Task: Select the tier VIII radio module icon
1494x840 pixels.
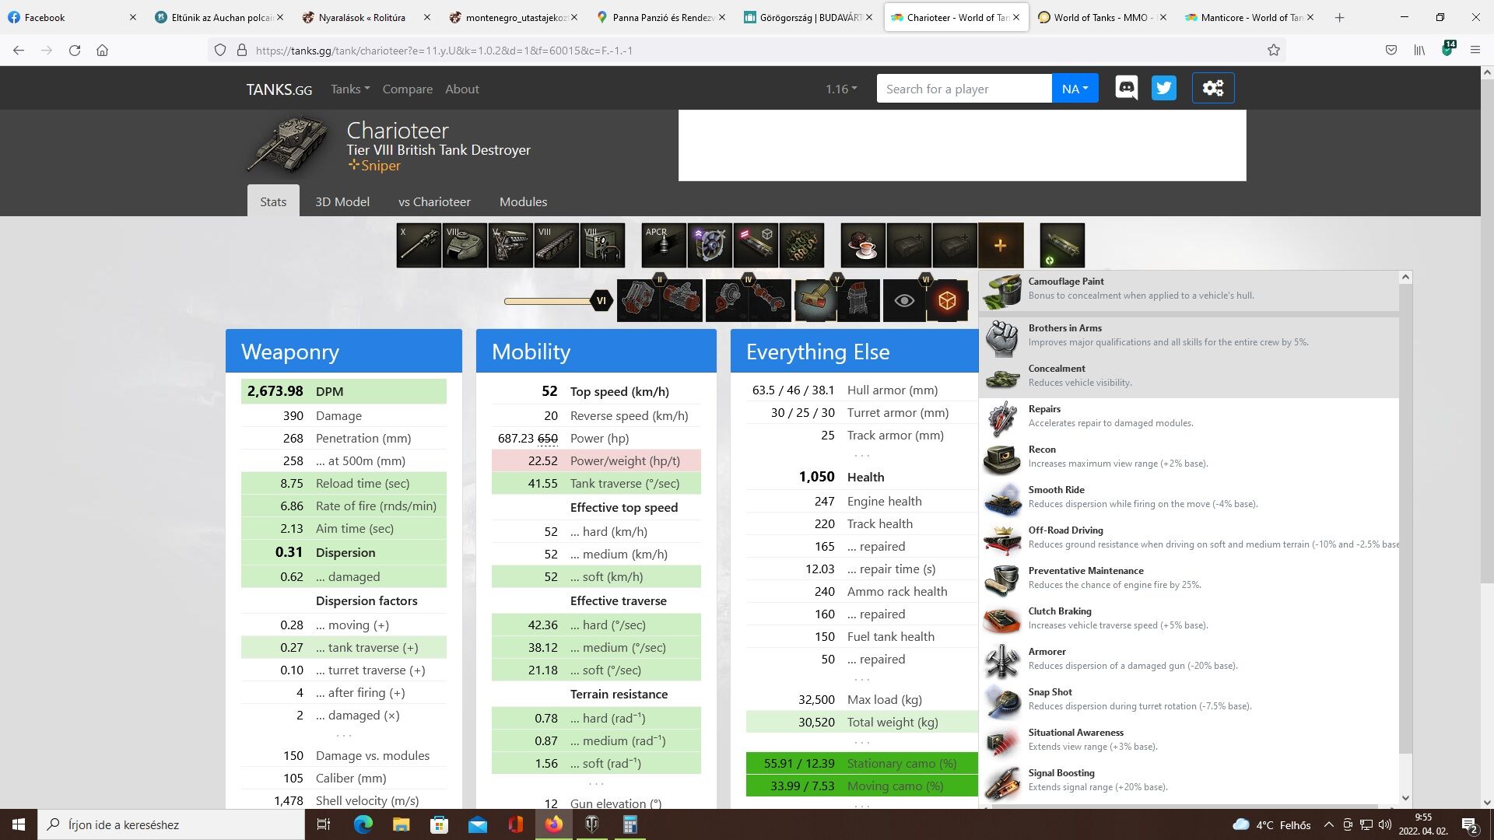Action: 602,245
